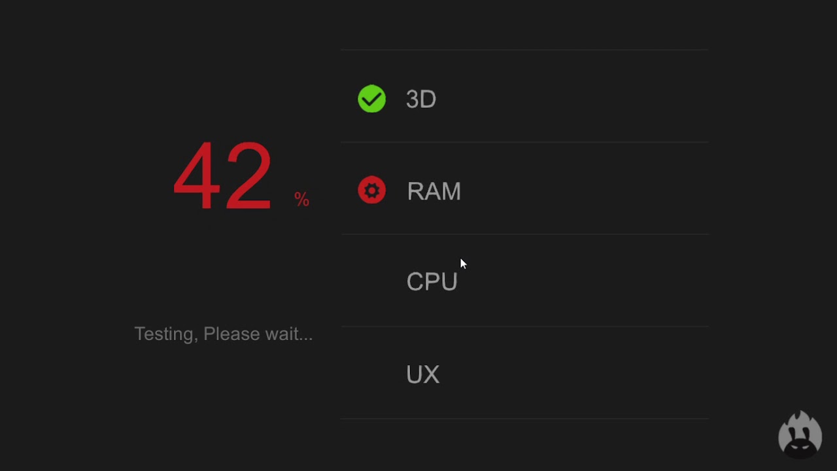The width and height of the screenshot is (837, 471).
Task: Select the RAM test label
Action: (434, 191)
